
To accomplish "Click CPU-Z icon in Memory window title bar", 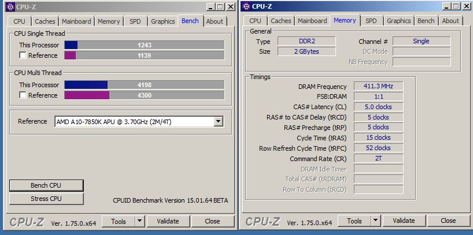I will (246, 6).
